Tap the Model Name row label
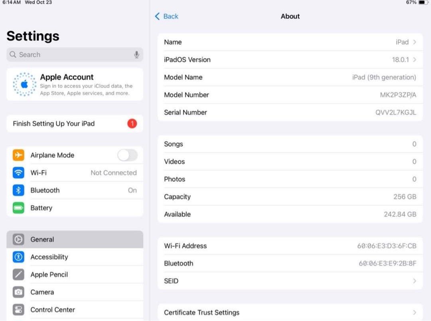This screenshot has height=321, width=431. [183, 78]
